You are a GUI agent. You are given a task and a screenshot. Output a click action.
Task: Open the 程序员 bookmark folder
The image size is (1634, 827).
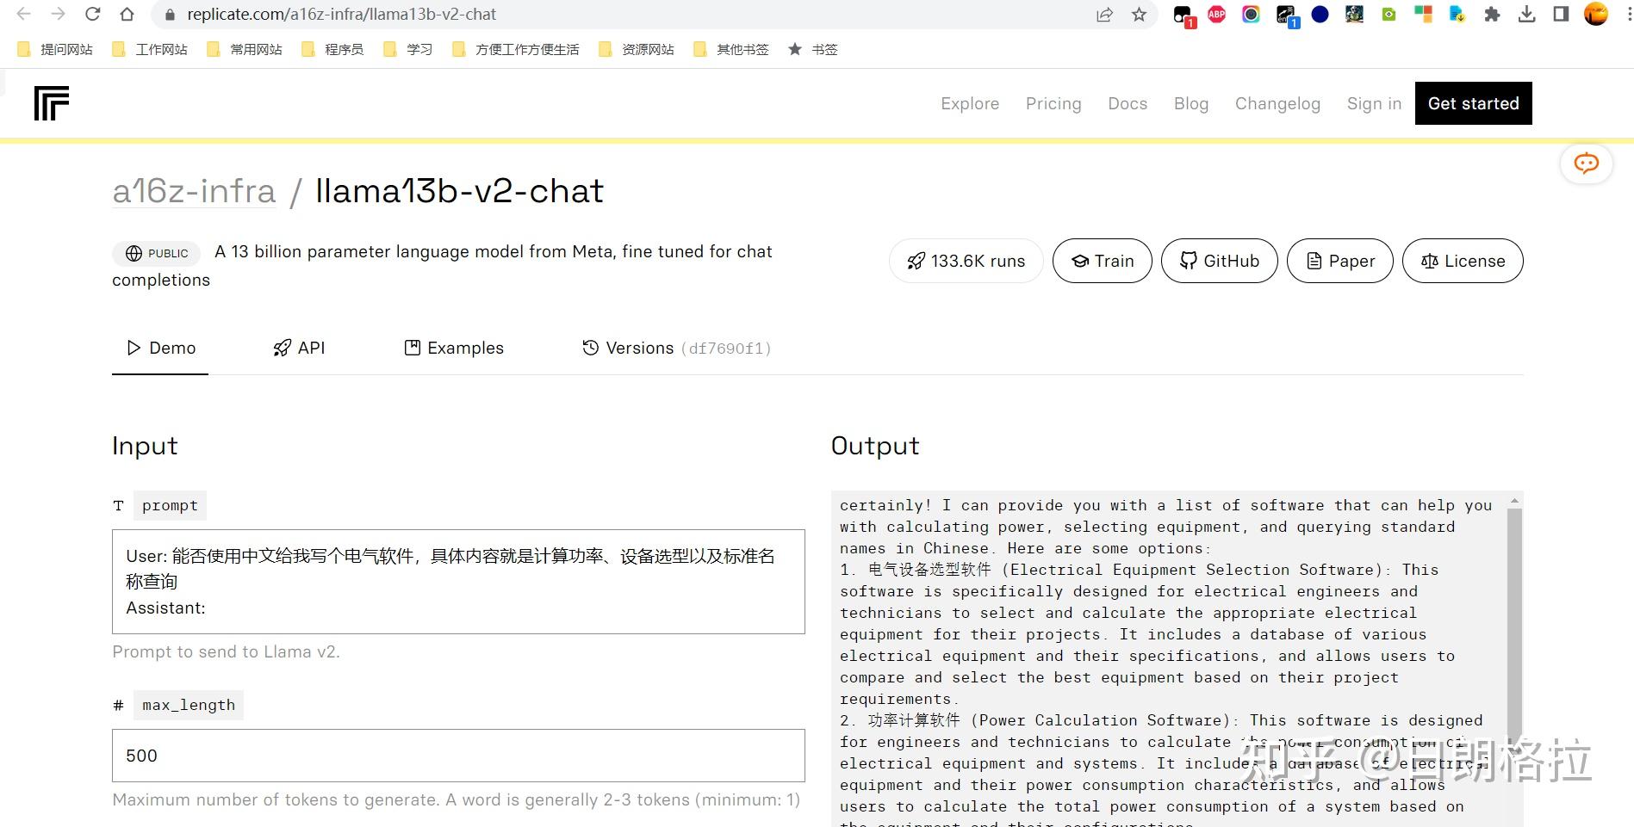[332, 49]
